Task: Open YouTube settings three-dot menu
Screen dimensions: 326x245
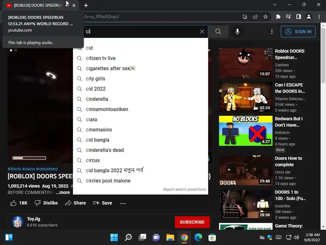Action: [x=272, y=32]
